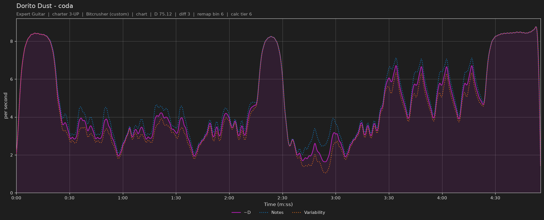This screenshot has width=544, height=220.
Task: Click the '3:30' x-axis tick label
Action: pyautogui.click(x=389, y=198)
